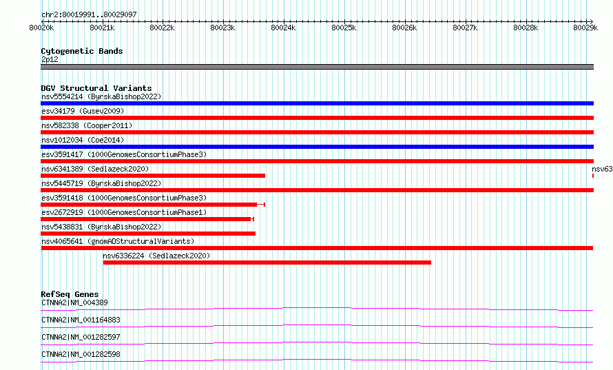Click the DGV Structural Variants track title
The width and height of the screenshot is (613, 370).
96,88
